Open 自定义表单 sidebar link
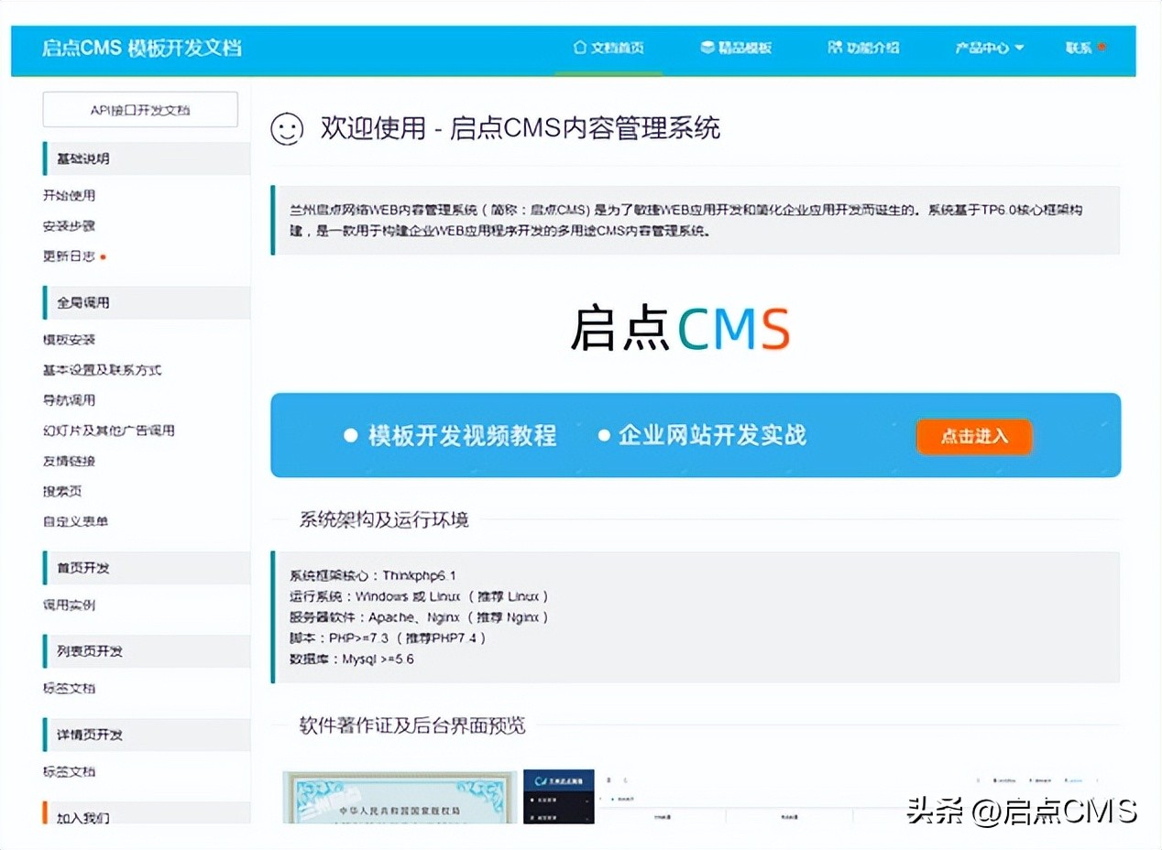1162x850 pixels. [x=75, y=521]
